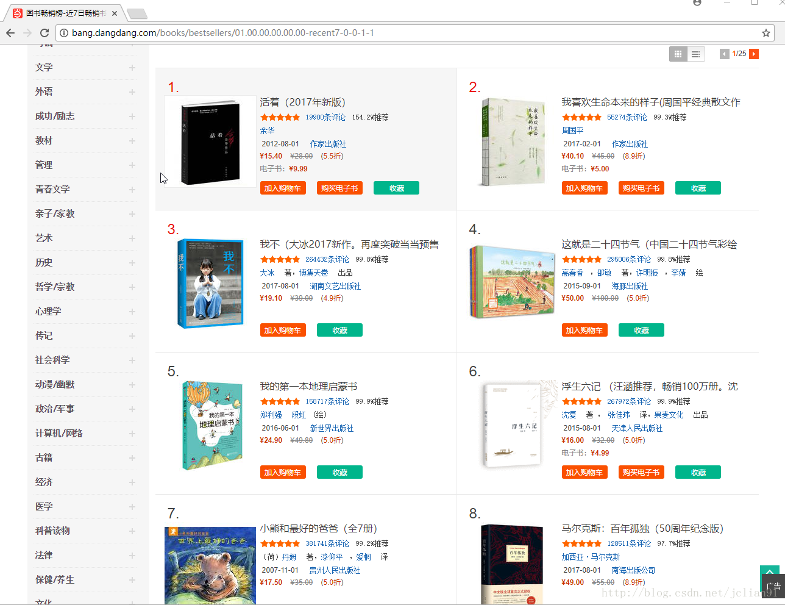Close the 图书畅销榜 browser tab
The width and height of the screenshot is (785, 605).
pyautogui.click(x=115, y=13)
